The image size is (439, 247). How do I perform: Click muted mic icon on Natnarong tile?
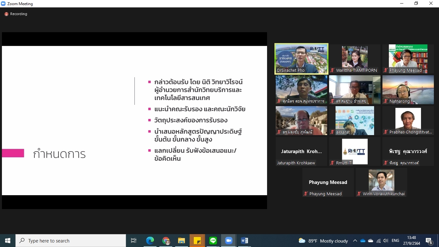[x=386, y=101]
